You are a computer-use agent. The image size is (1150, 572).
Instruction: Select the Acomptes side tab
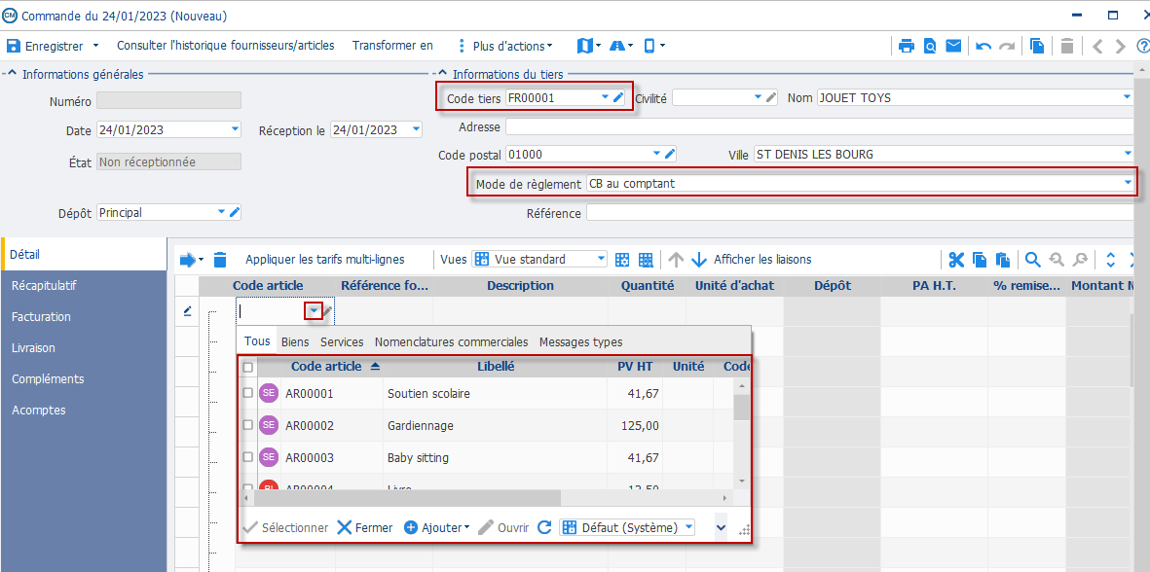click(84, 411)
